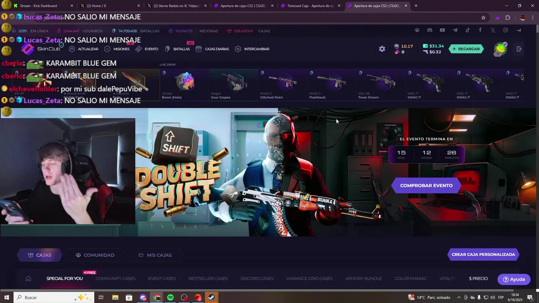
Task: Select DISCORD CASES category
Action: point(257,279)
